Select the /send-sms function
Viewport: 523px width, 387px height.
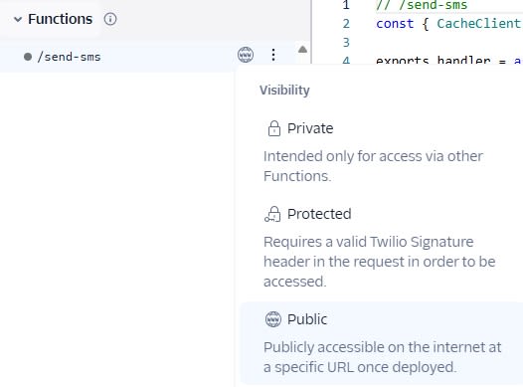(69, 57)
